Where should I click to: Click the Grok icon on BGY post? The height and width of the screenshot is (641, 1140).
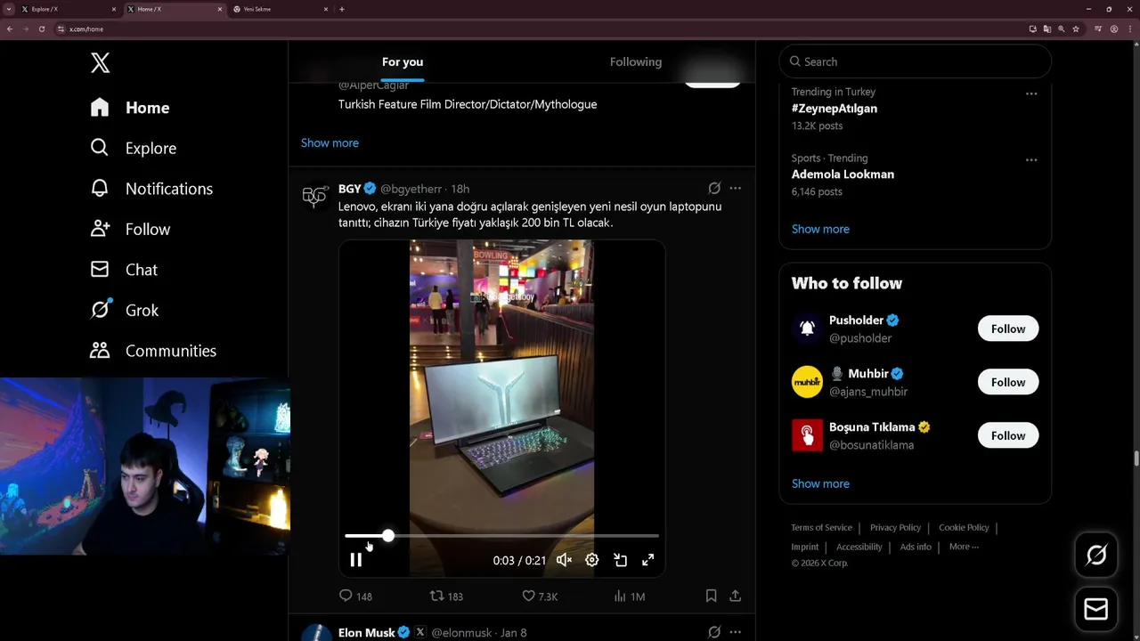tap(714, 188)
